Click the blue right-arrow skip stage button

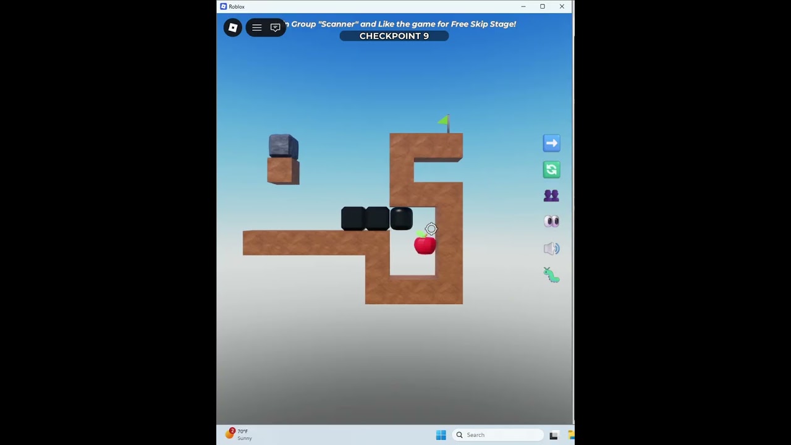[x=552, y=143]
